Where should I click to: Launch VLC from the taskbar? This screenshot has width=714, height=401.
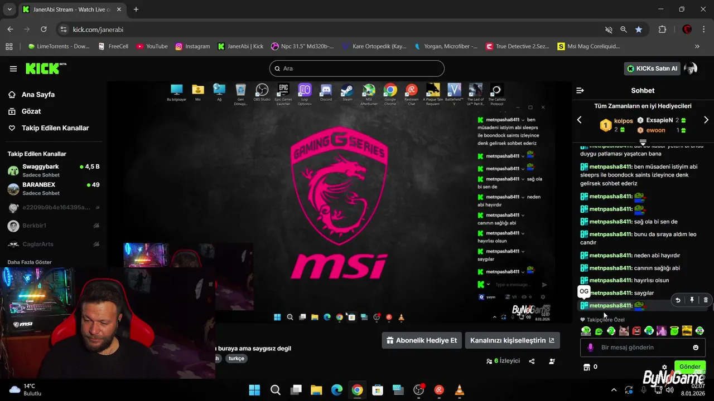coord(460,390)
